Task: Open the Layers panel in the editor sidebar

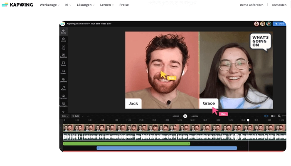Action: pos(63,39)
